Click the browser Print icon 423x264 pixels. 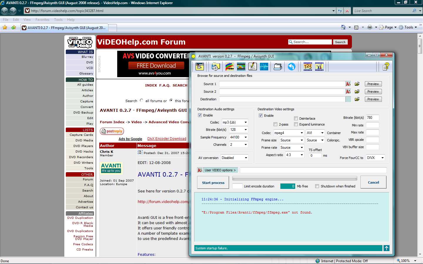pyautogui.click(x=370, y=27)
